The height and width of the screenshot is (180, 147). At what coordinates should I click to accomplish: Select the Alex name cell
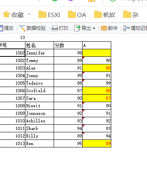[x=39, y=68]
